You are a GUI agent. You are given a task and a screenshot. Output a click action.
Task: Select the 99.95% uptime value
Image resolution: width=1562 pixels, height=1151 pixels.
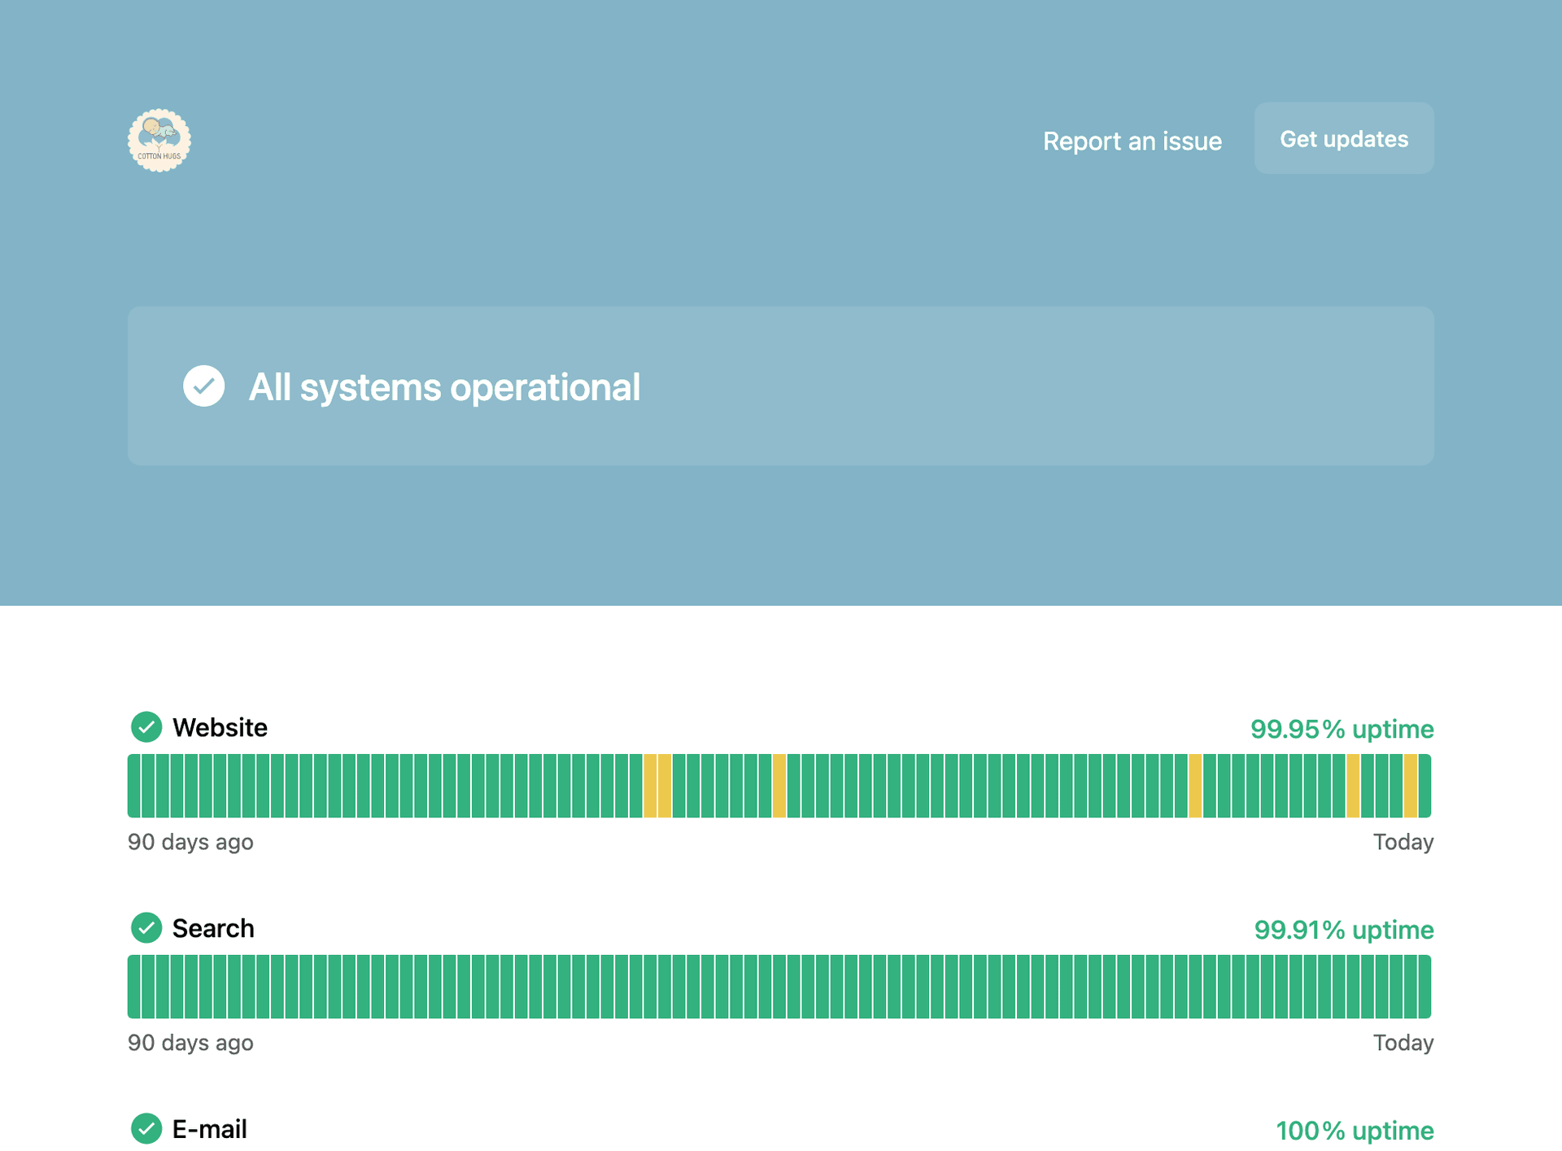(1342, 729)
